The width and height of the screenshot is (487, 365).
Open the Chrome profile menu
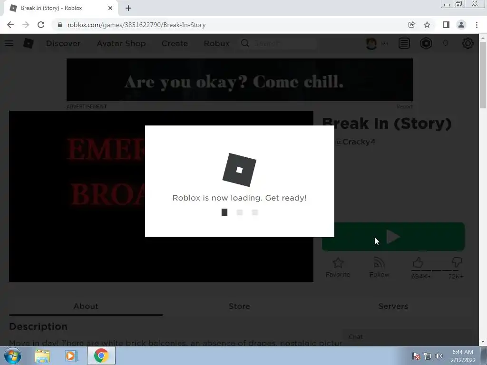point(461,25)
